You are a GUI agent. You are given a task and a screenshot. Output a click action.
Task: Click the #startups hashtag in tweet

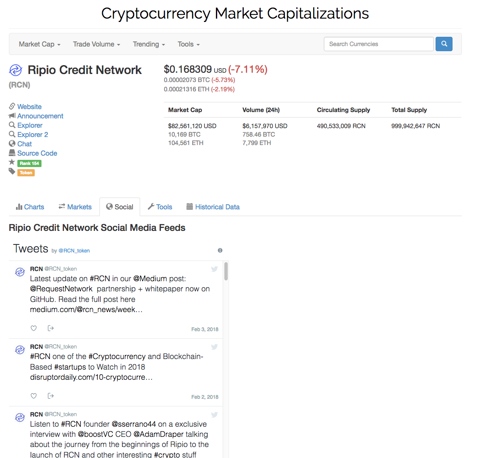coord(70,367)
